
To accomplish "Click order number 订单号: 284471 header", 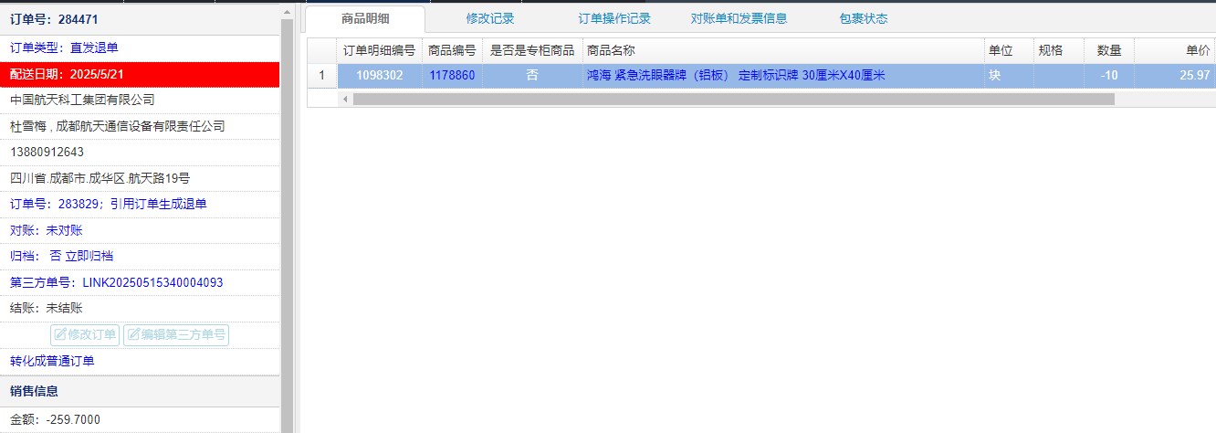I will point(140,18).
